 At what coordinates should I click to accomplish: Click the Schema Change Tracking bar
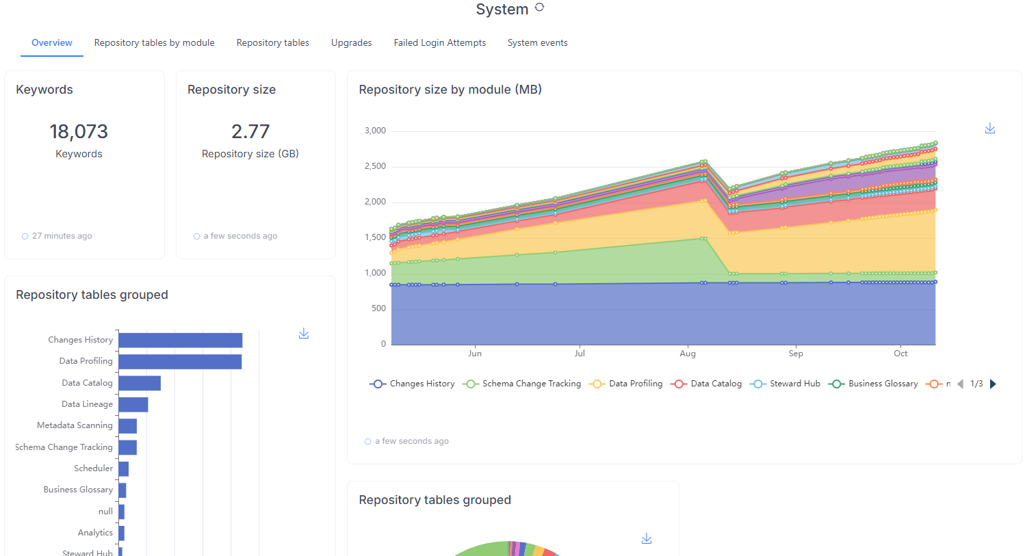128,447
